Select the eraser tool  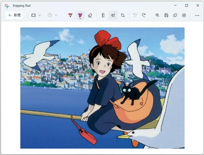(90, 15)
